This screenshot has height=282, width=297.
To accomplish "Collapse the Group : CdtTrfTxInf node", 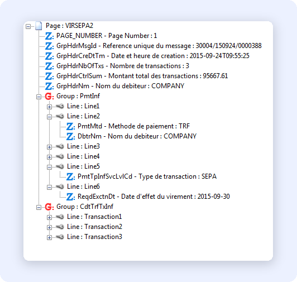I will [39, 207].
